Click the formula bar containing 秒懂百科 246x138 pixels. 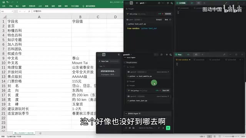(x=78, y=11)
